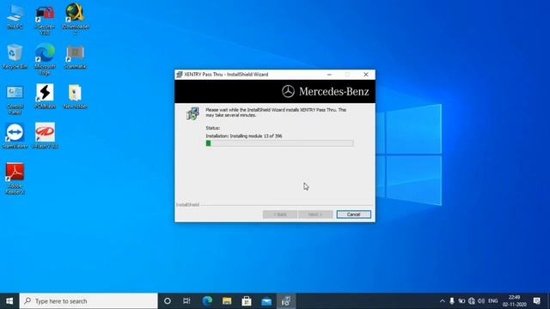Select the Adobe Reader desktop shortcut
The height and width of the screenshot is (309, 550).
[x=15, y=179]
